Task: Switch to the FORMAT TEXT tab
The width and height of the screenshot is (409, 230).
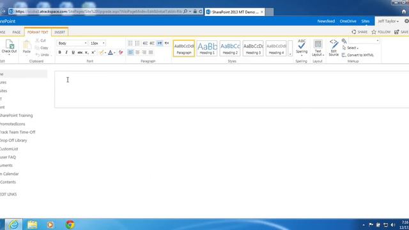Action: (38, 32)
